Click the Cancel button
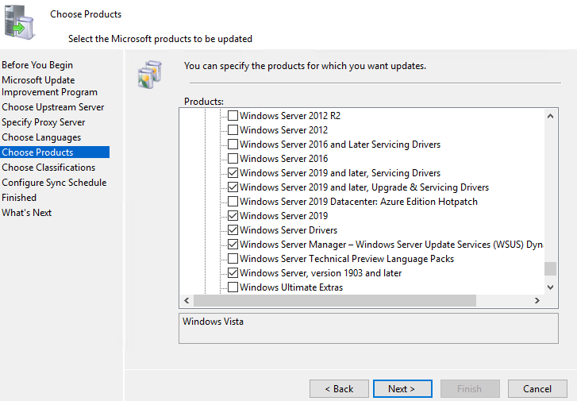 [x=537, y=389]
